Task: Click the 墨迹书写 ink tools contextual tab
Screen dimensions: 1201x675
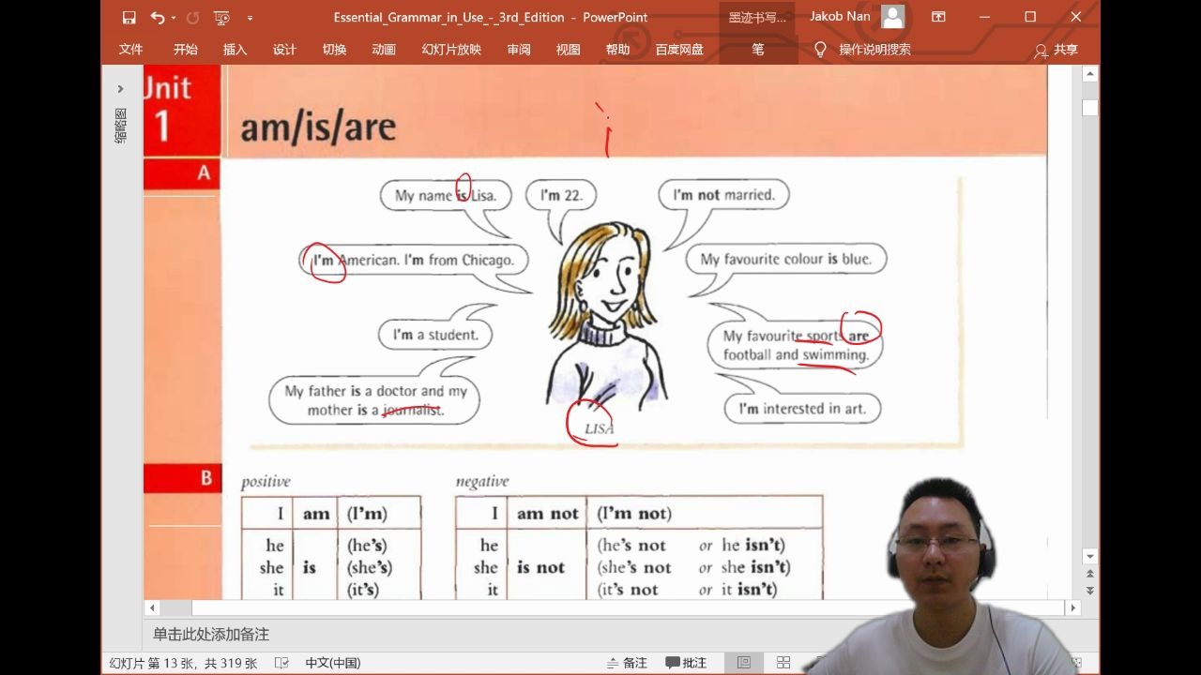Action: pyautogui.click(x=758, y=17)
